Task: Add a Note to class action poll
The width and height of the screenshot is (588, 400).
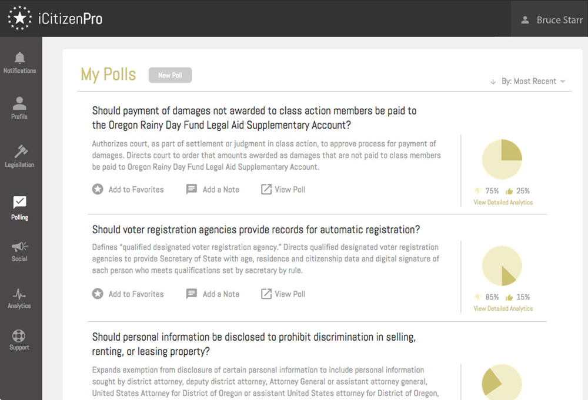Action: coord(213,190)
